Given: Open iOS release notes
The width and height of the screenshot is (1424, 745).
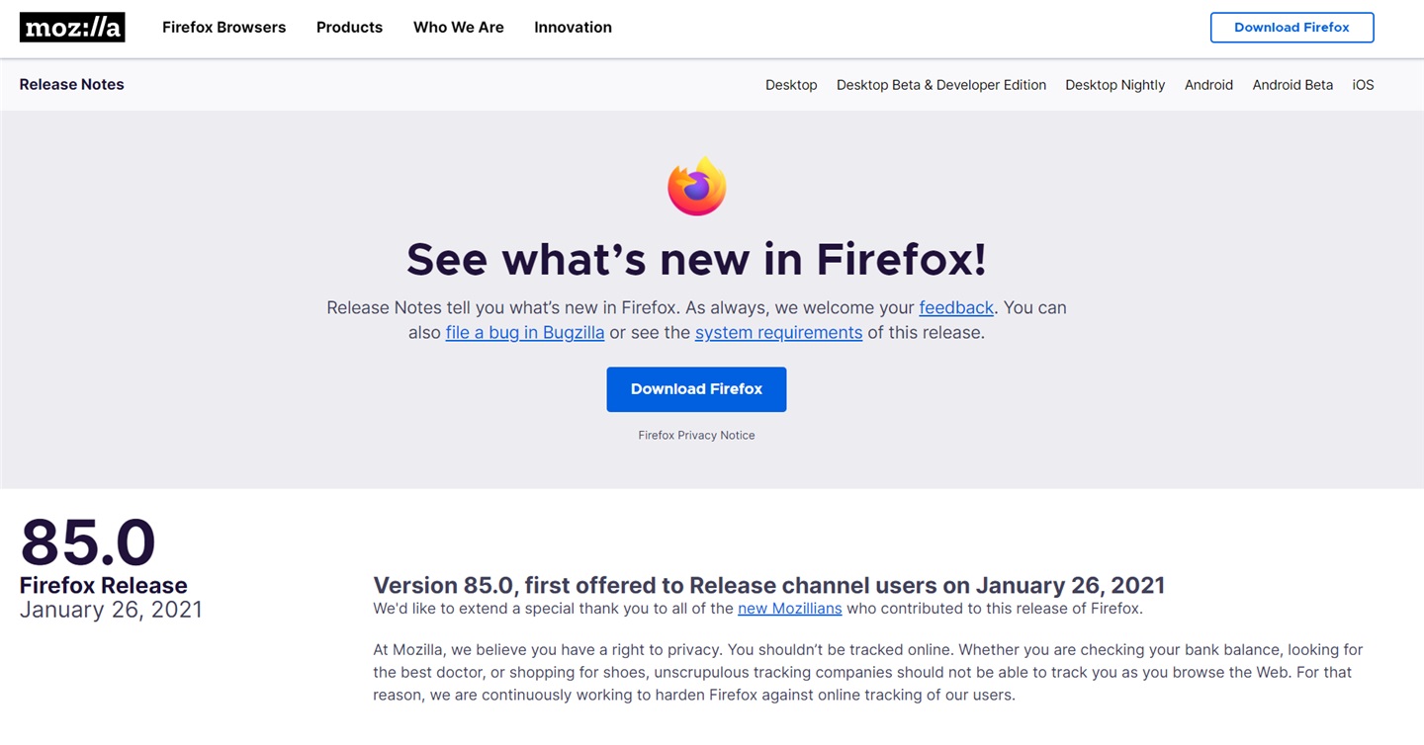Looking at the screenshot, I should point(1363,85).
